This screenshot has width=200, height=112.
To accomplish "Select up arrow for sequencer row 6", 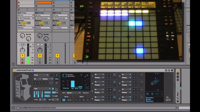I will [x=134, y=82].
